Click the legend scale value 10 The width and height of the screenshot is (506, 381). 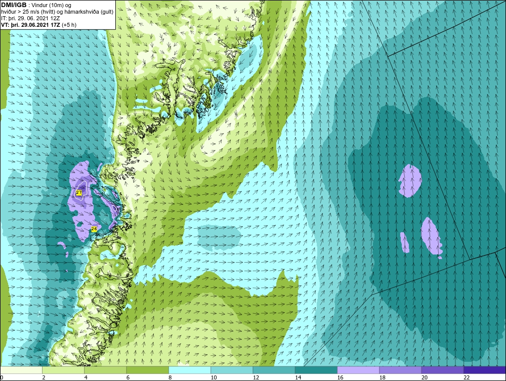pos(214,378)
